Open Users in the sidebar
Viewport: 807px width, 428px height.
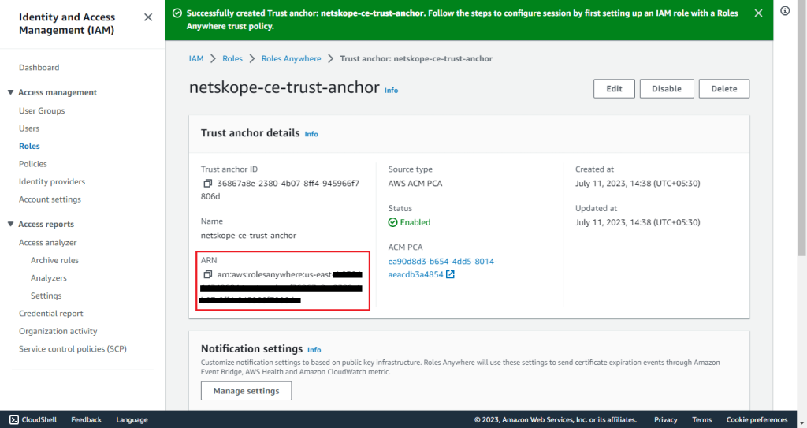pyautogui.click(x=29, y=128)
